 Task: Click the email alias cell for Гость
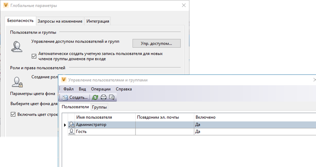point(165,131)
